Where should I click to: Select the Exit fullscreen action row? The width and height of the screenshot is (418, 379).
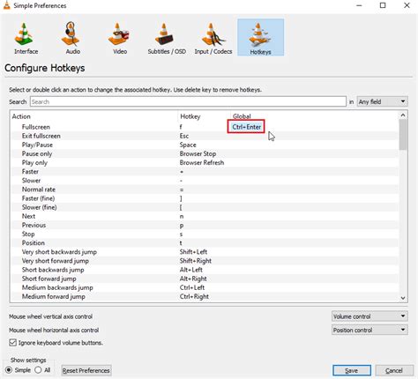pyautogui.click(x=205, y=136)
